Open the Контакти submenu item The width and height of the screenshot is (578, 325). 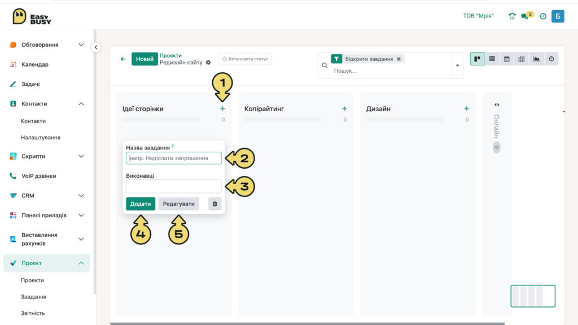[x=33, y=121]
